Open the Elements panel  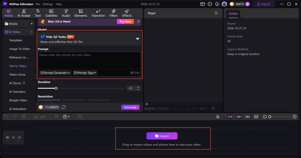(81, 13)
